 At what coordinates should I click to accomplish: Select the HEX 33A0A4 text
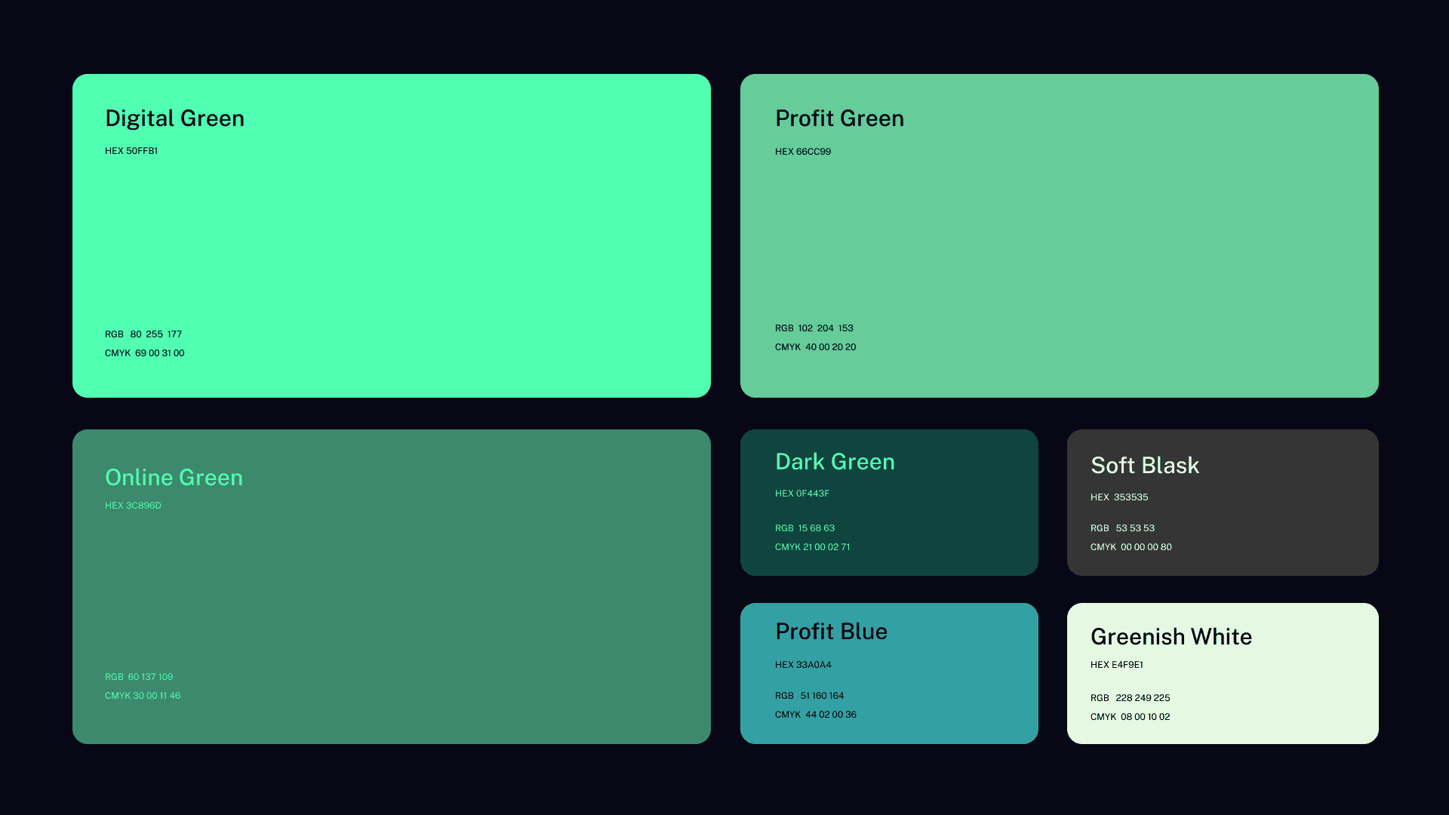click(803, 665)
